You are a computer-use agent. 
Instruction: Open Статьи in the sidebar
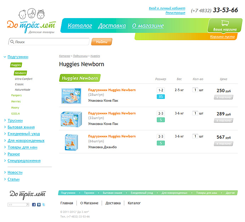point(13,179)
